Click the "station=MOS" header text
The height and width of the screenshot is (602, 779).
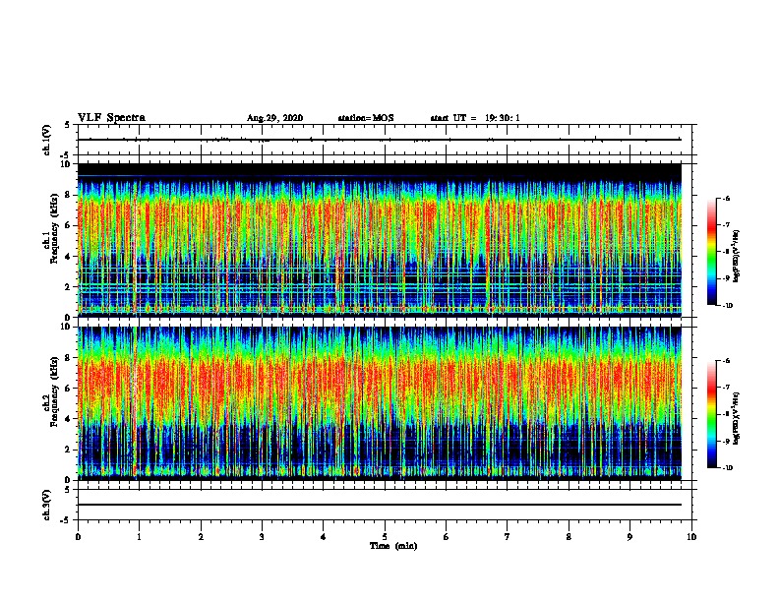click(366, 118)
